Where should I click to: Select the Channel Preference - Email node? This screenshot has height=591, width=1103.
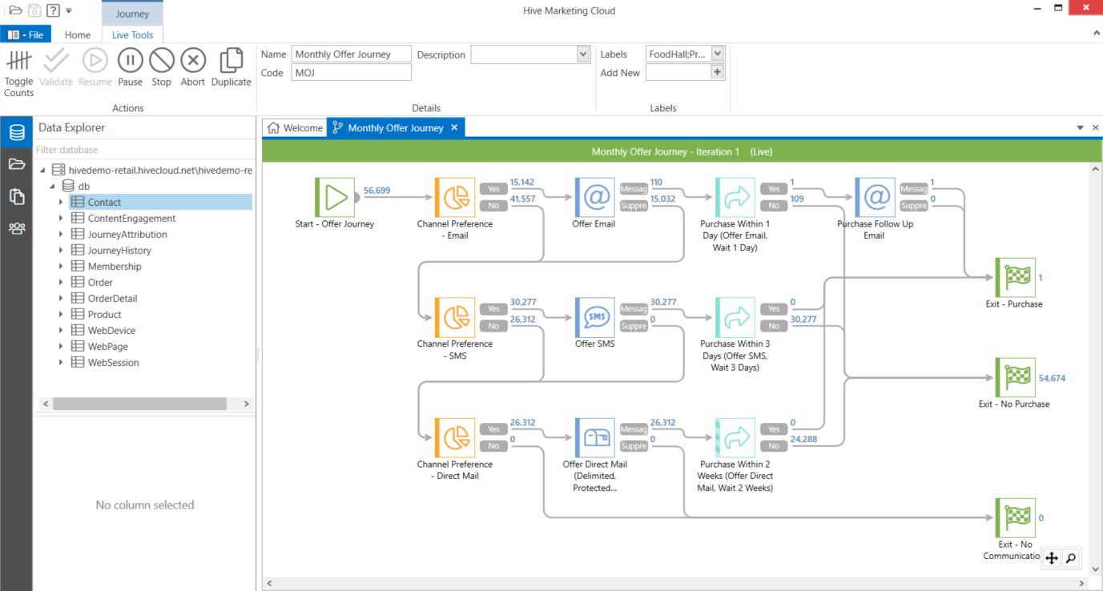pyautogui.click(x=455, y=197)
